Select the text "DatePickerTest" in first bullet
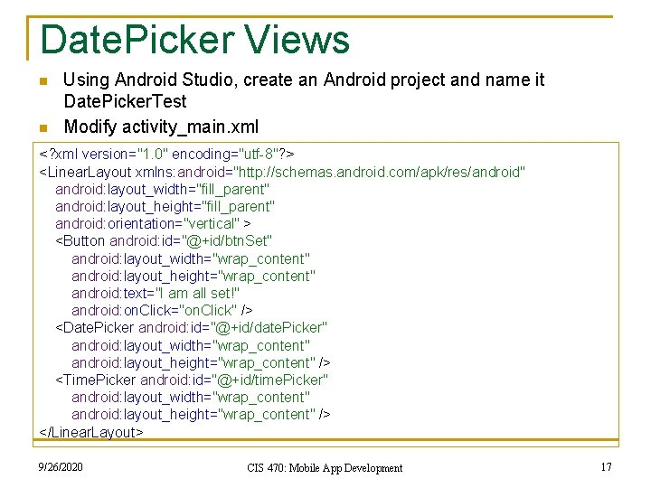This screenshot has width=651, height=488. coord(125,101)
